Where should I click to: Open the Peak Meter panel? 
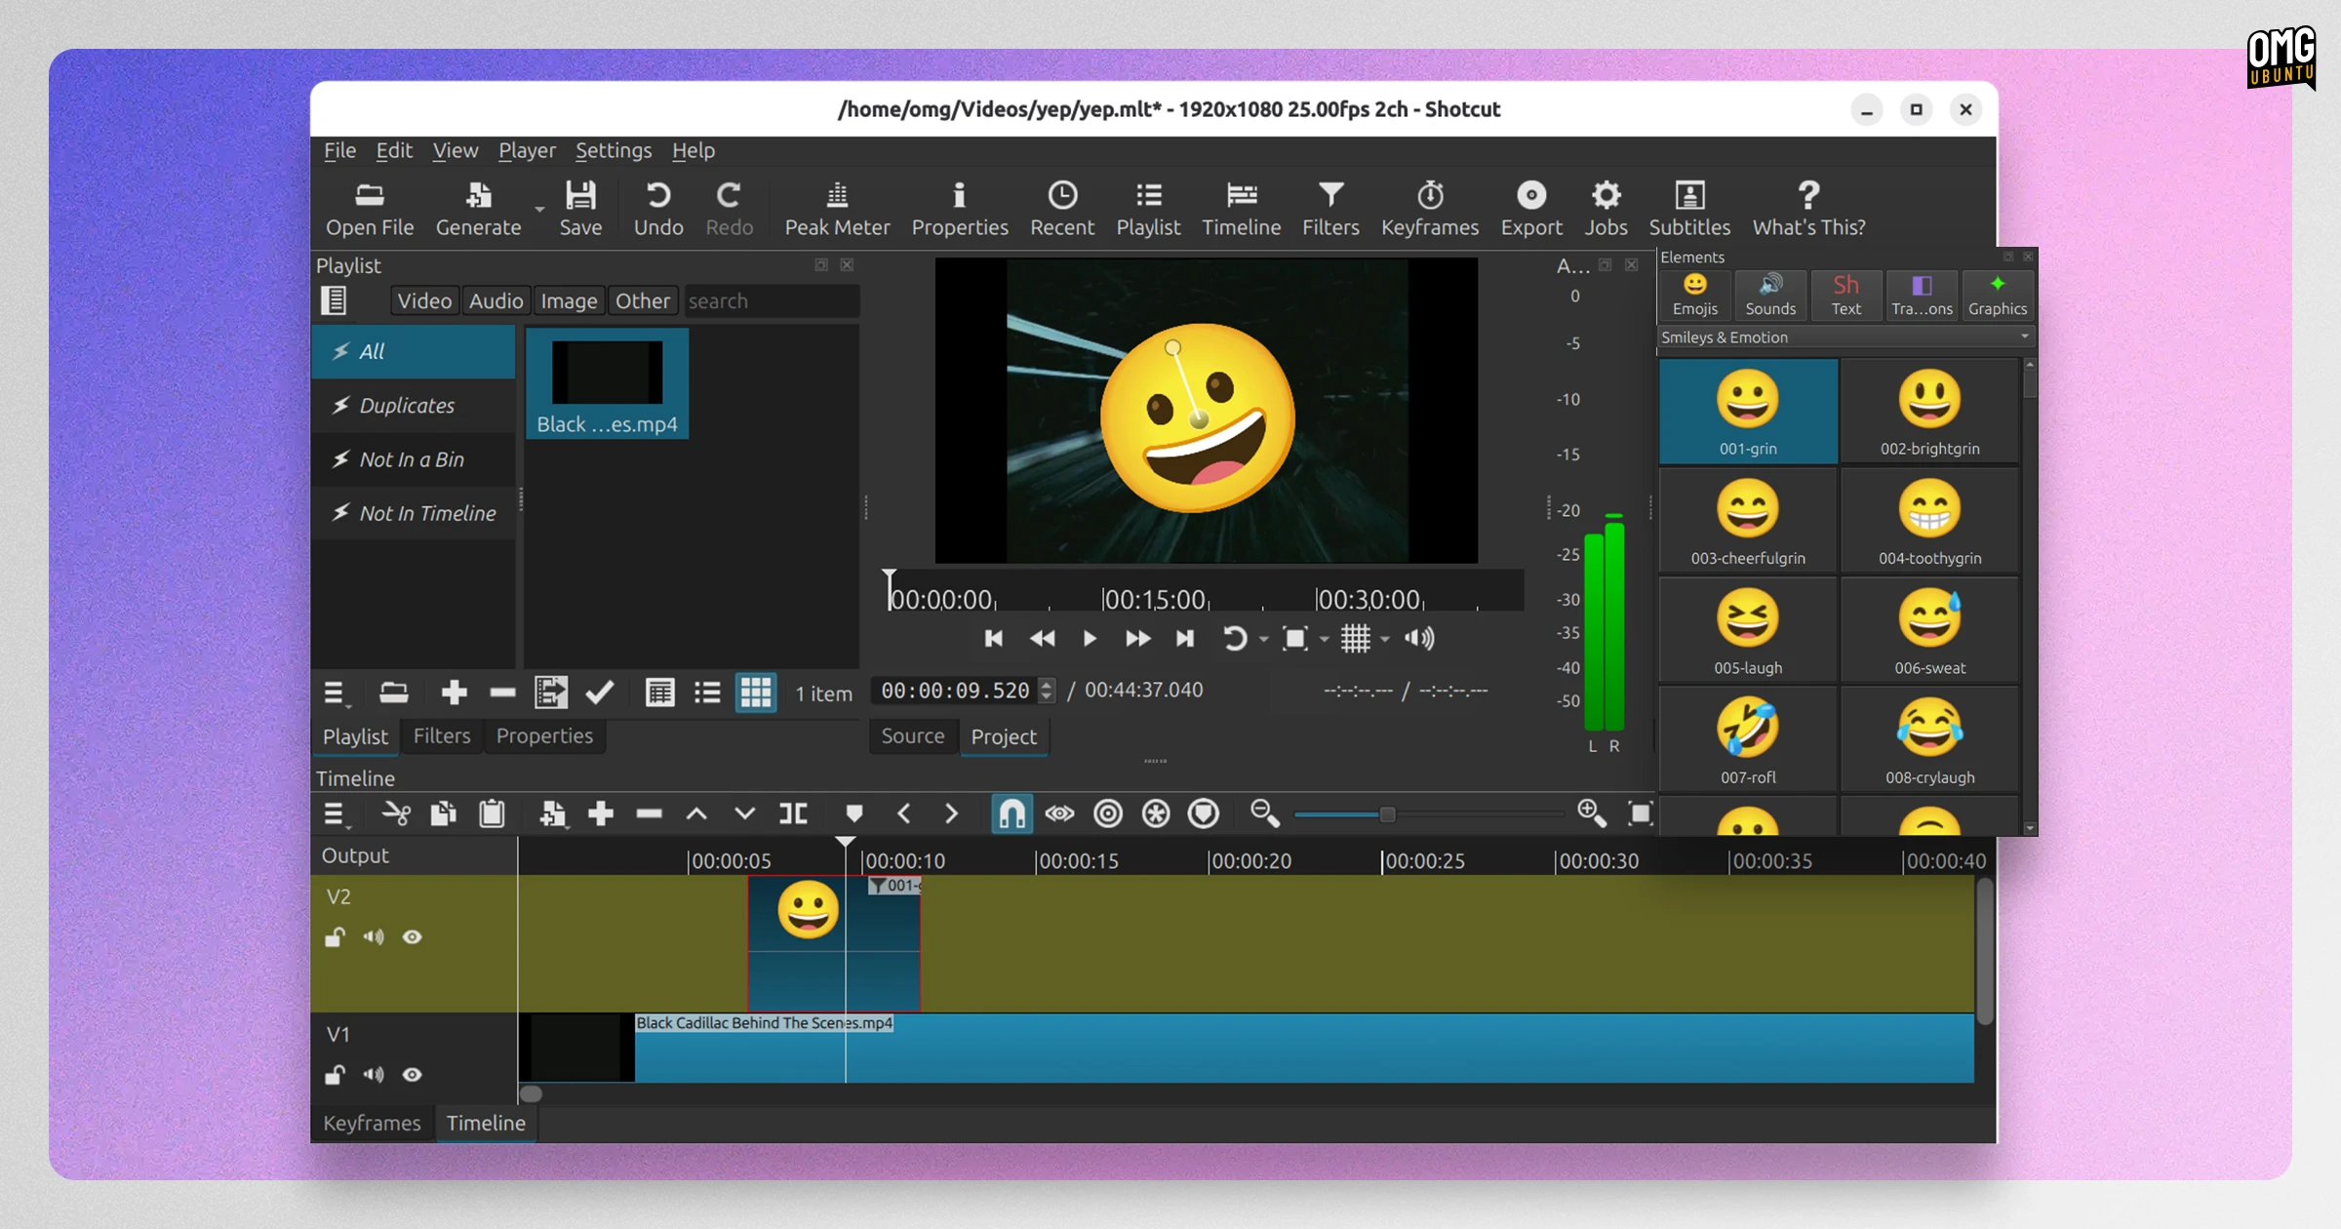pos(837,209)
